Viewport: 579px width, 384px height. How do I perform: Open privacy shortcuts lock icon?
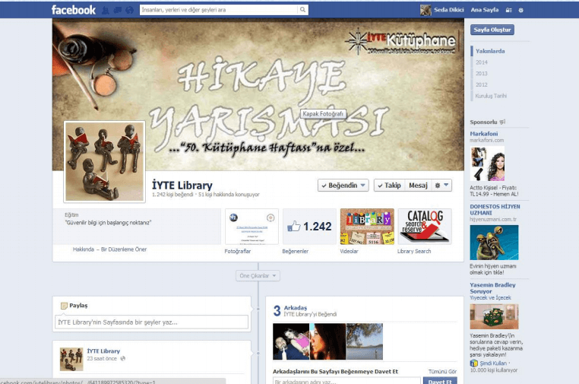point(509,11)
